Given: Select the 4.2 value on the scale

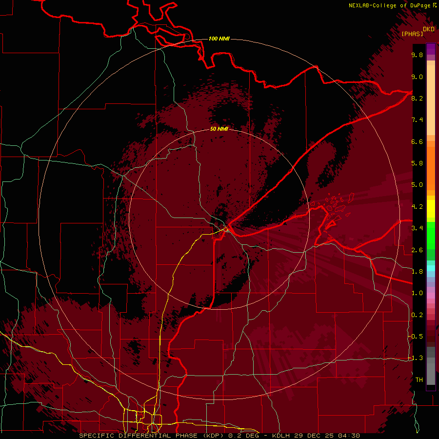Looking at the screenshot, I should tap(417, 207).
